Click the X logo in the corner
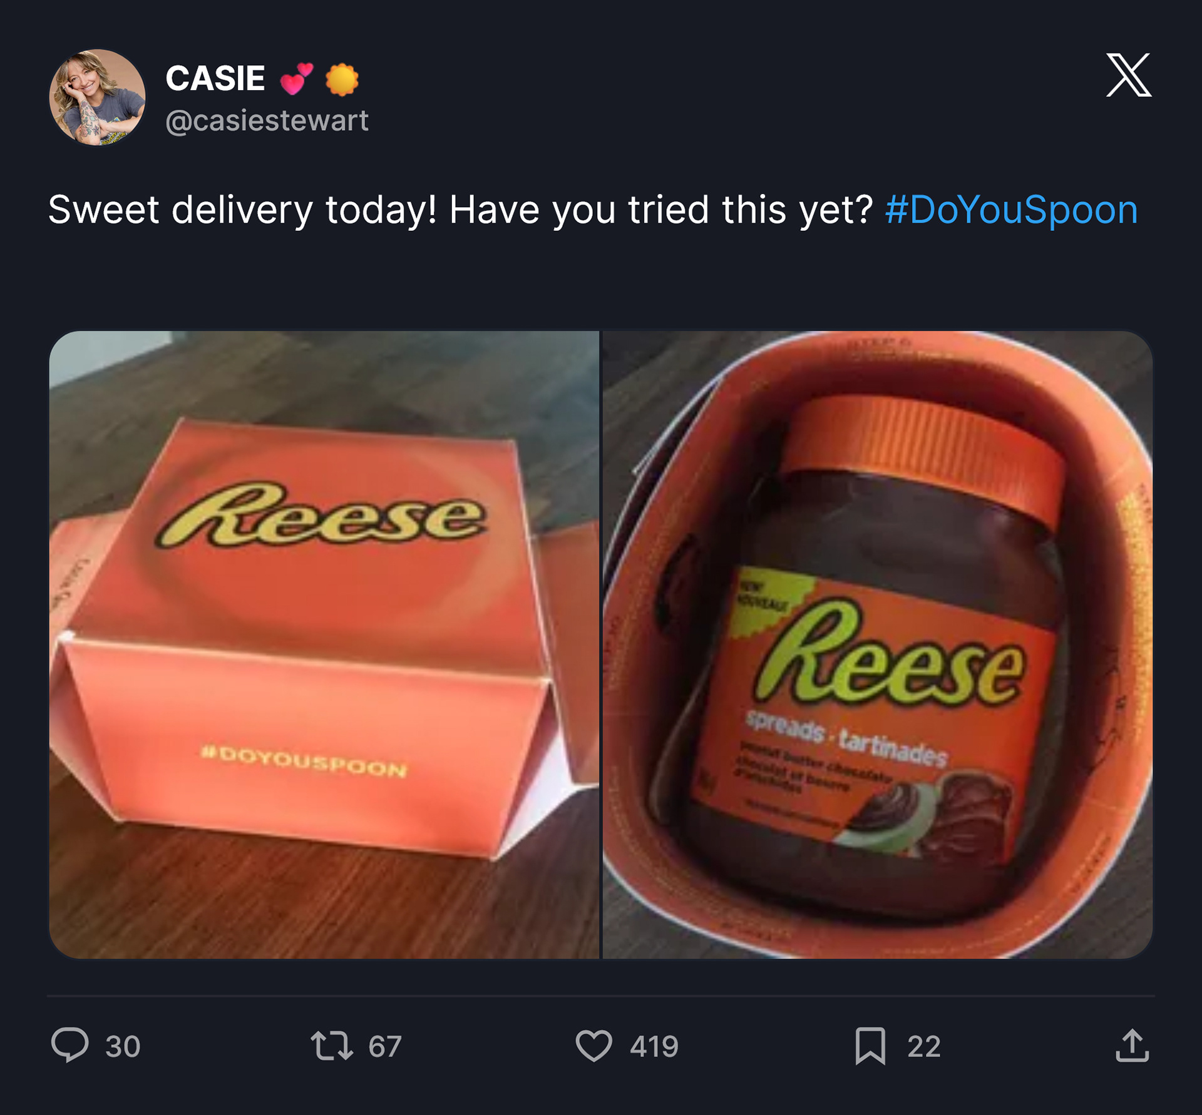Image resolution: width=1202 pixels, height=1115 pixels. coord(1128,75)
